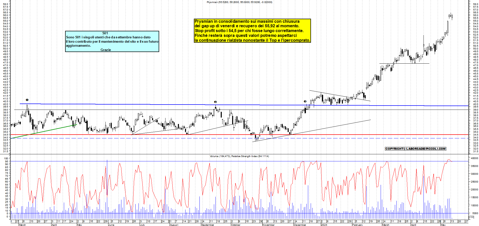Click the 'November' label on time axis
This screenshot has width=479, height=226.
(x=268, y=225)
